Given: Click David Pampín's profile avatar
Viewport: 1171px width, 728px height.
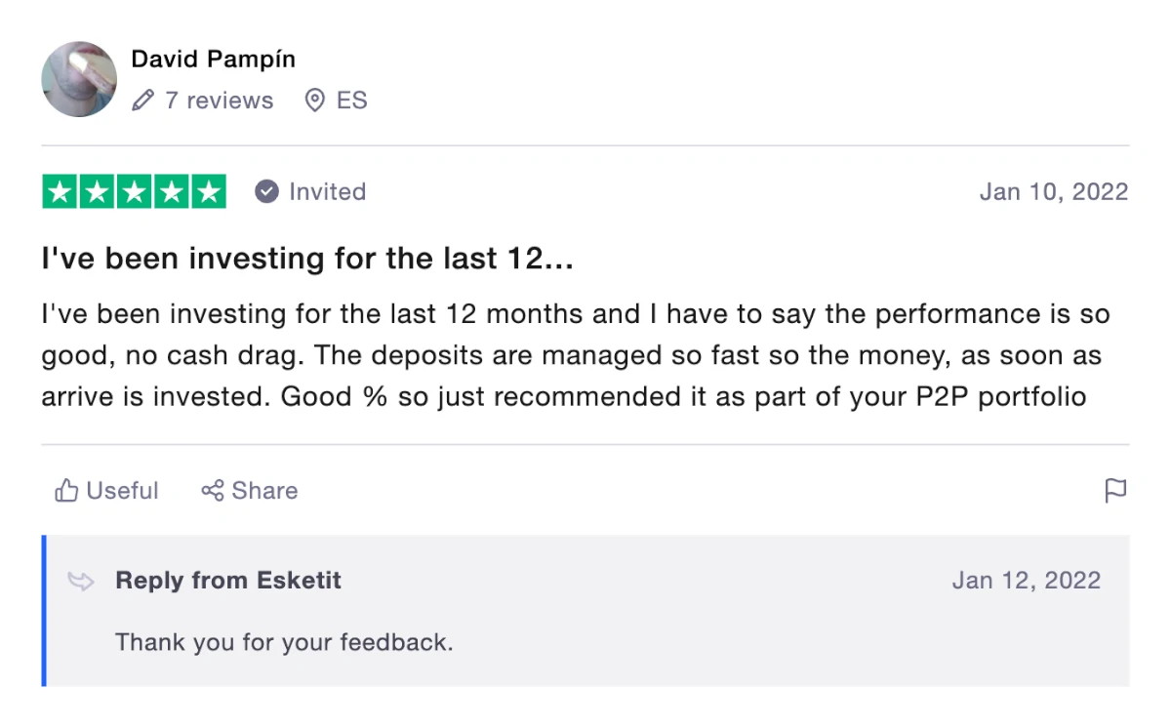Looking at the screenshot, I should click(79, 79).
